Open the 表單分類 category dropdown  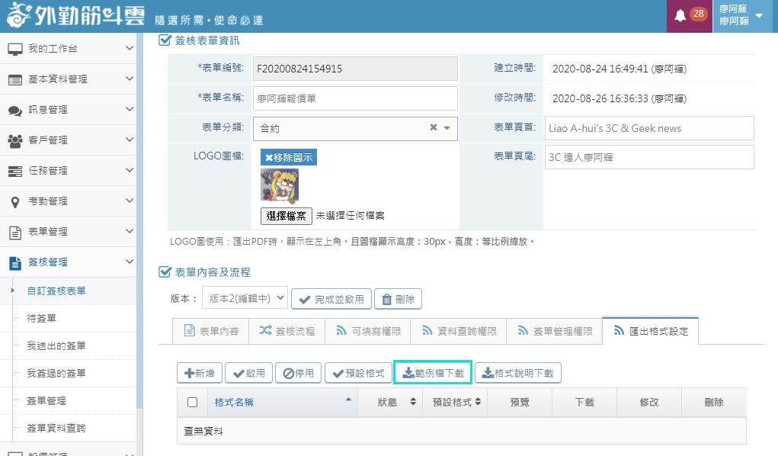(447, 128)
